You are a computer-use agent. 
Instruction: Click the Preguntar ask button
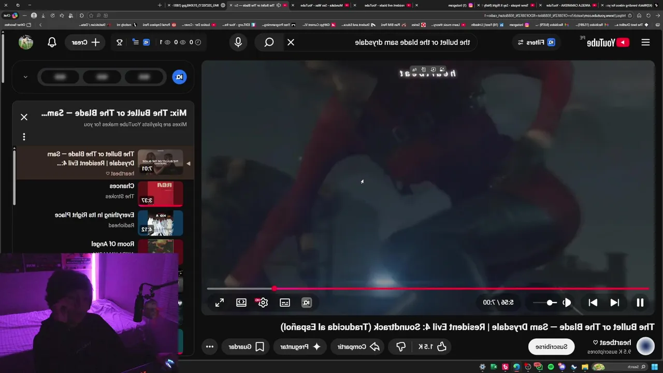(x=301, y=347)
